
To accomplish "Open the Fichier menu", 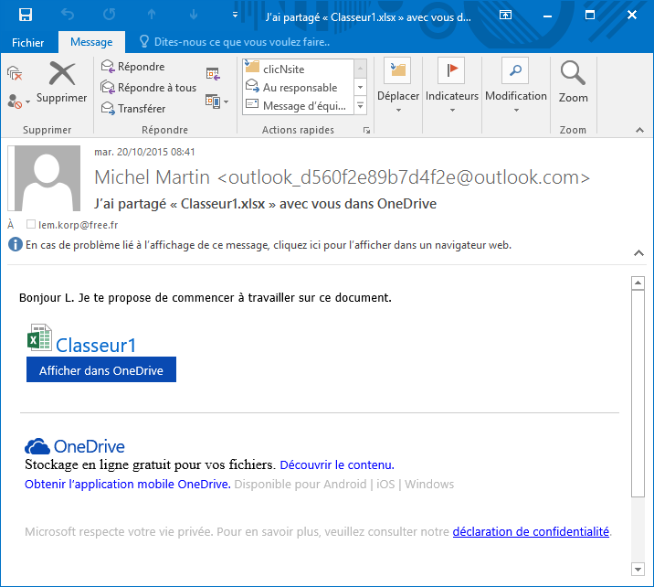I will tap(28, 42).
